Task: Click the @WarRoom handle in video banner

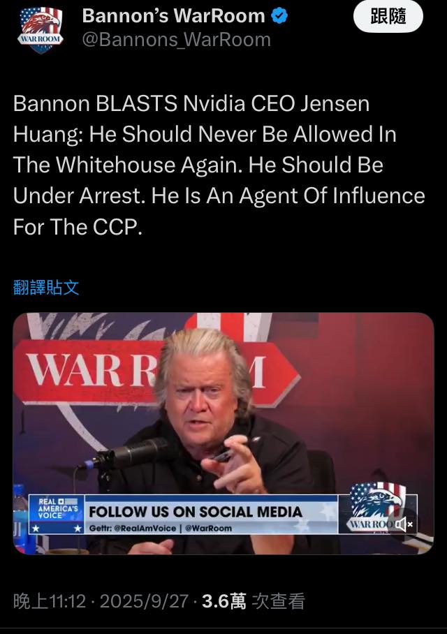Action: [x=208, y=528]
